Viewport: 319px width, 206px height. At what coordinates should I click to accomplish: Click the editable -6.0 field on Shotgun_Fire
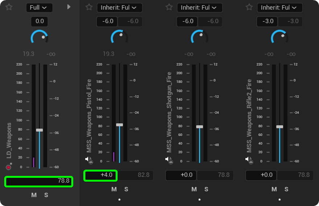(187, 21)
